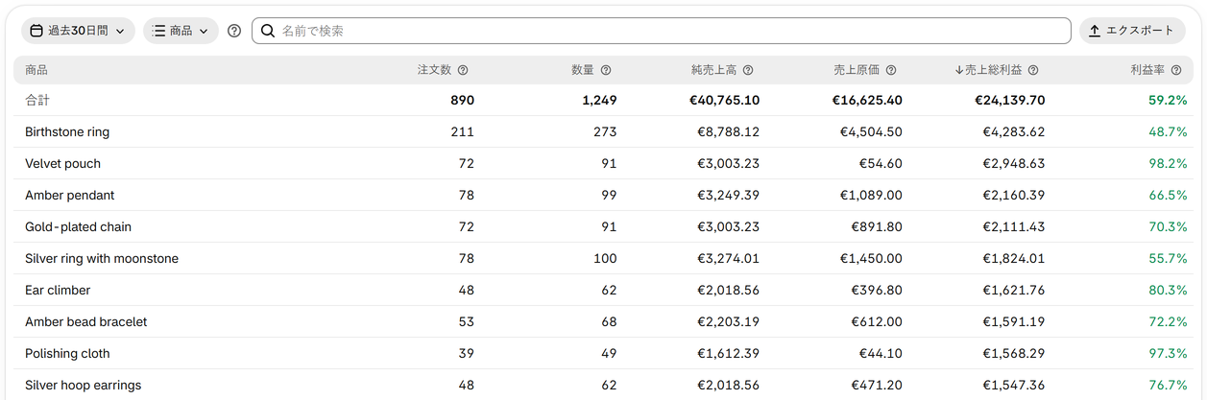Select the Ear climber product name
Image resolution: width=1207 pixels, height=400 pixels.
(x=58, y=290)
